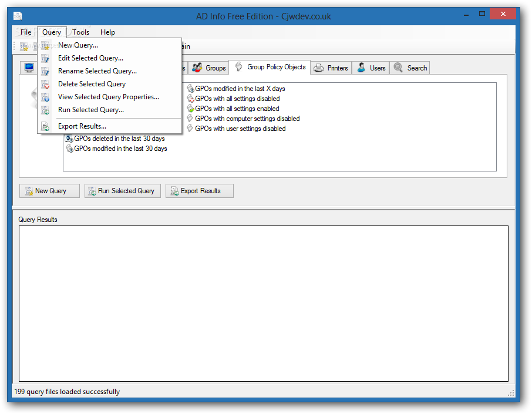Switch to the Printers tab

point(331,68)
